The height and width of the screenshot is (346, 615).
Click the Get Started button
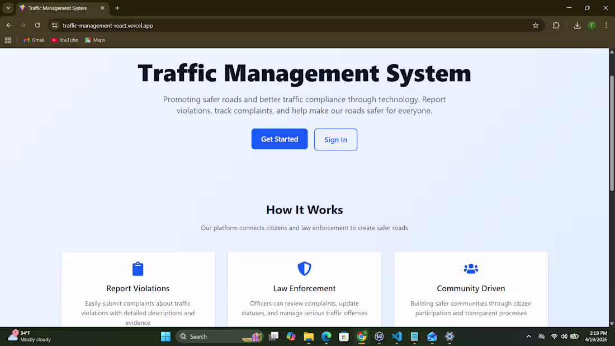(279, 139)
